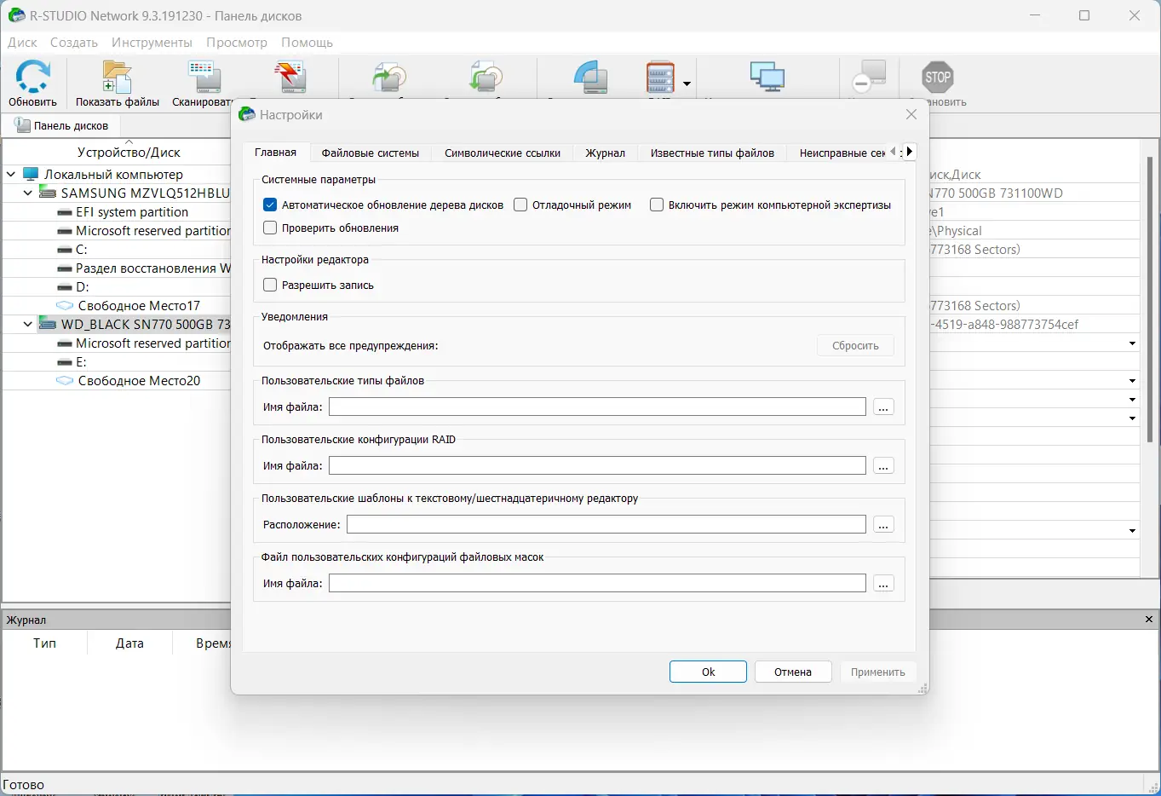Click the blue quarter-circle create region icon
Viewport: 1161px width, 796px height.
(590, 77)
